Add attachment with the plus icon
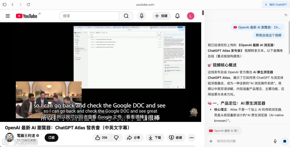This screenshot has height=147, width=290. click(211, 141)
